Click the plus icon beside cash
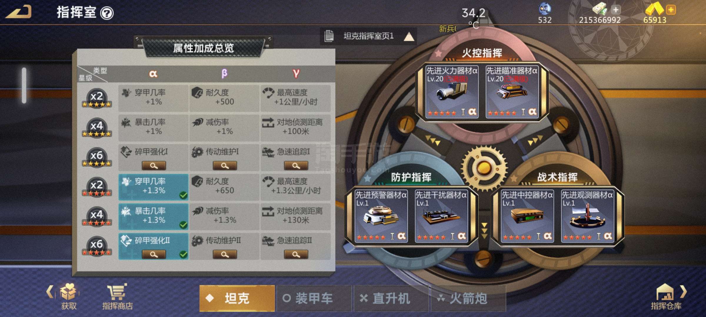This screenshot has width=706, height=317. coord(616,10)
